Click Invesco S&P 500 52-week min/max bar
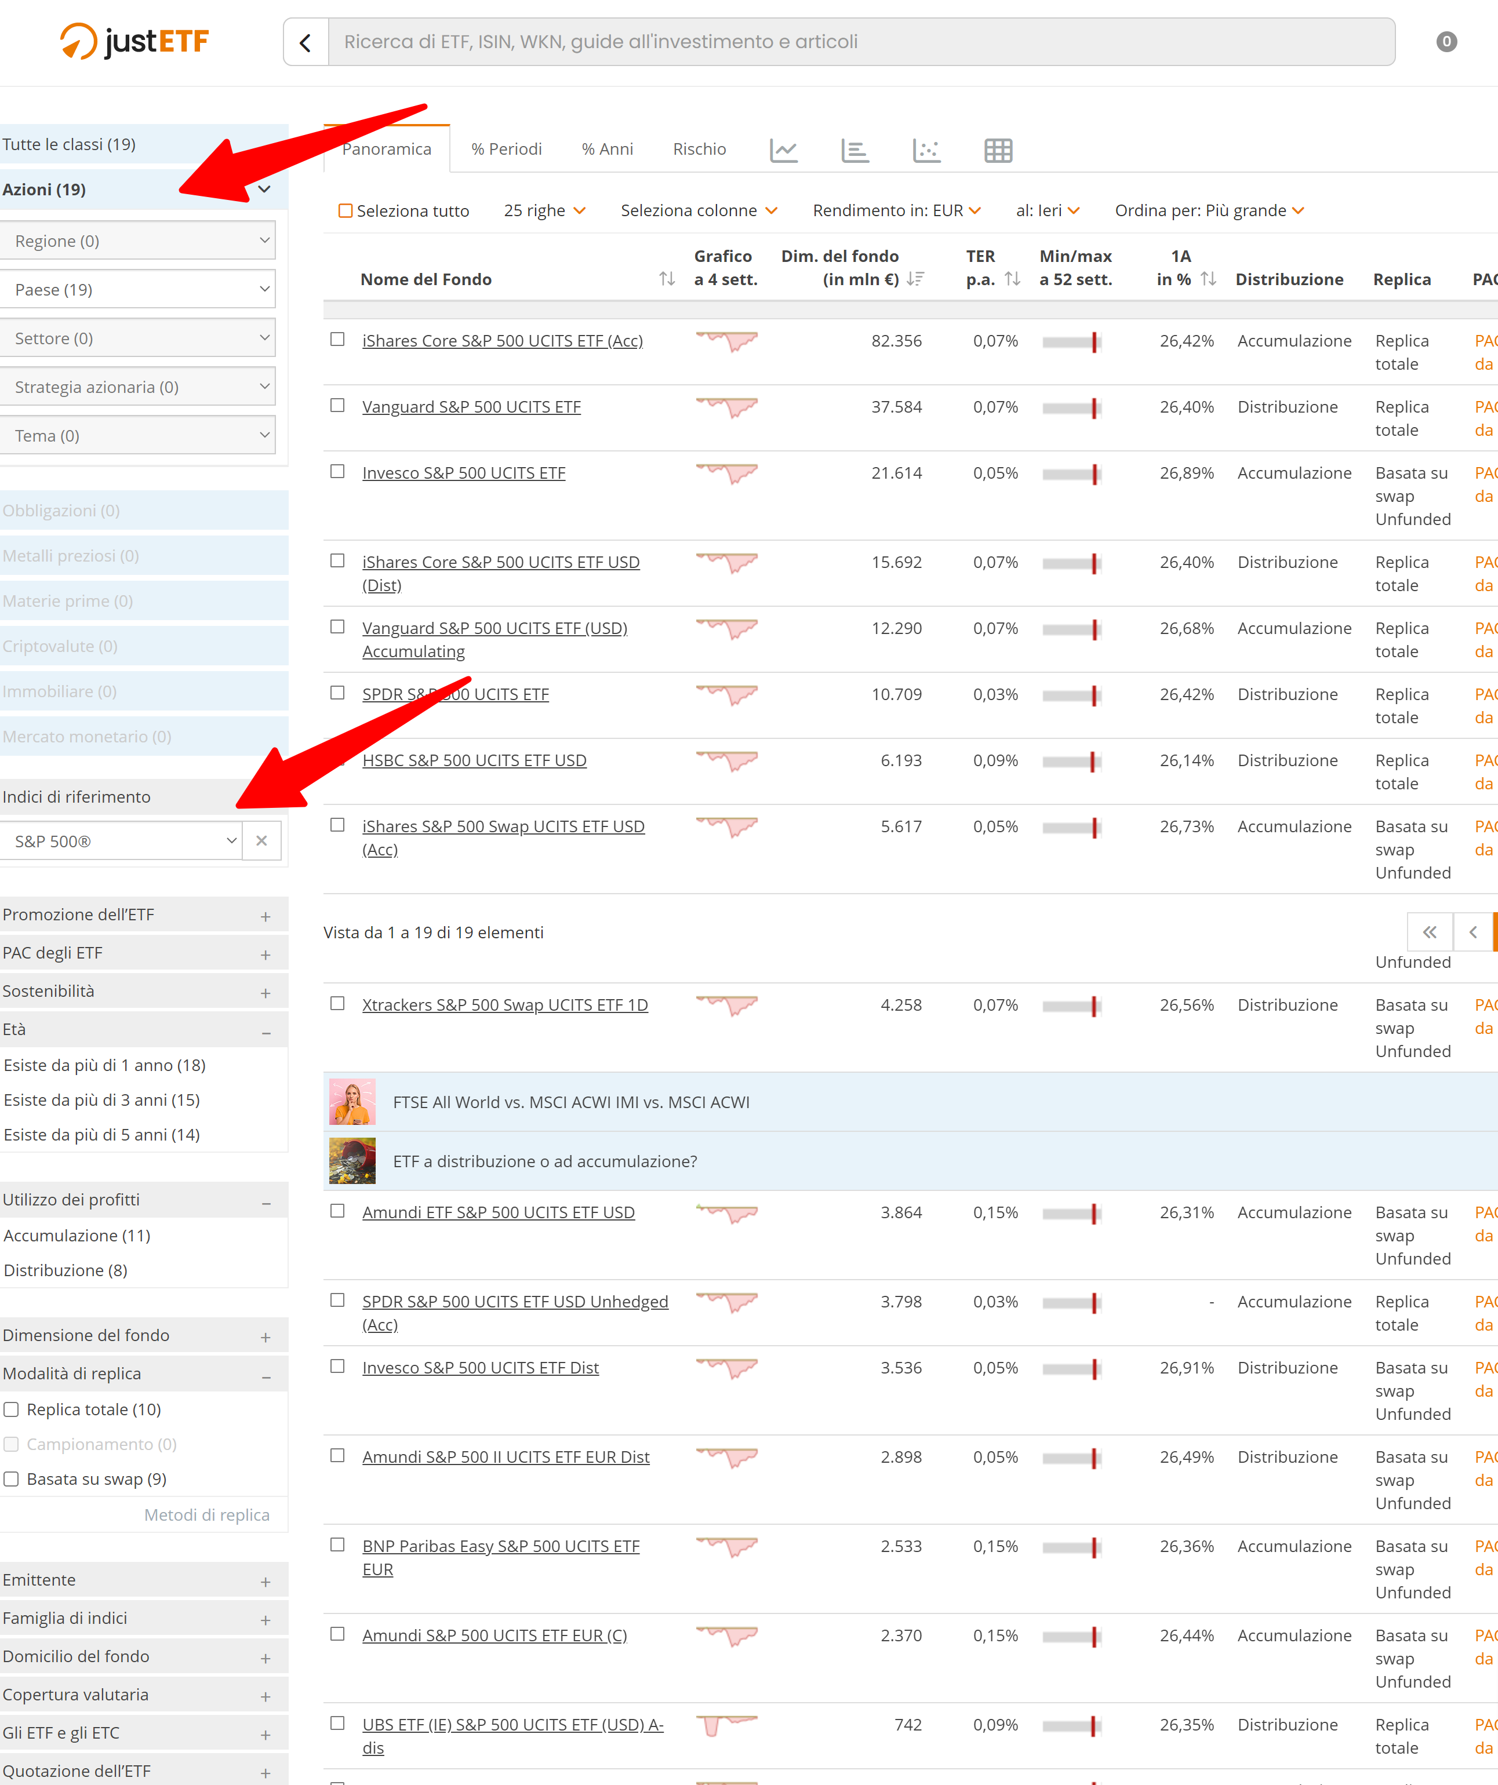The width and height of the screenshot is (1498, 1785). point(1072,474)
